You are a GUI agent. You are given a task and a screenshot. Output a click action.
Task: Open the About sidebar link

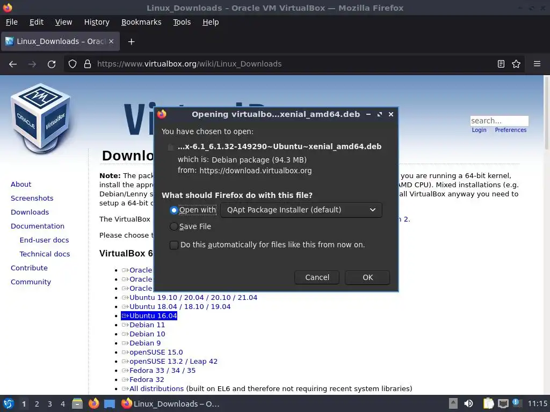click(x=21, y=185)
